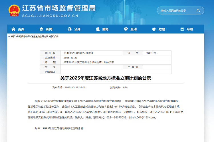Click 法定主动公开内容 breadcrumb link

click(x=40, y=37)
